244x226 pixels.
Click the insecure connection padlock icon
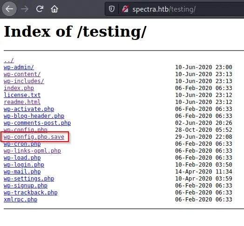tap(125, 9)
